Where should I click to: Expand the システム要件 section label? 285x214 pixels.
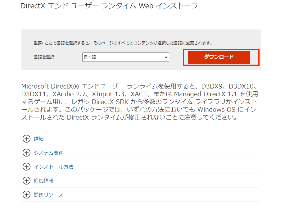(x=48, y=153)
